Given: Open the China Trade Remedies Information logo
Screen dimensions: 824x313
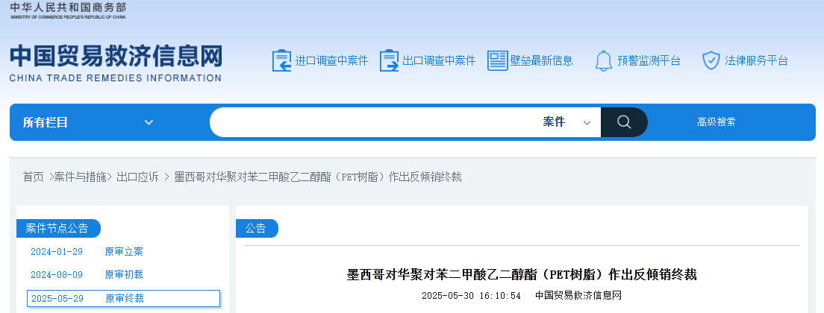Looking at the screenshot, I should tap(116, 63).
